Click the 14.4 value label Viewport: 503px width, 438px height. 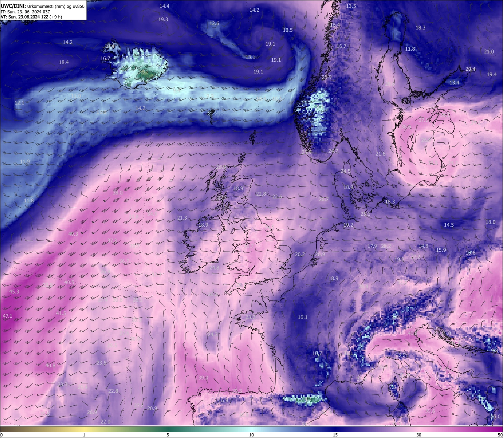164,6
